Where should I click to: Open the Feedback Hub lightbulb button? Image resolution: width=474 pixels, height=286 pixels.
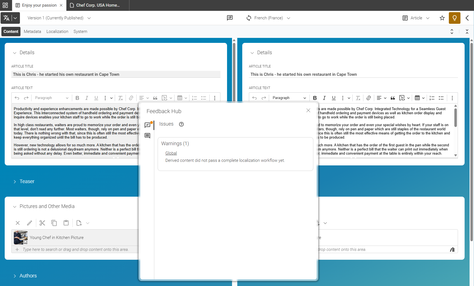click(x=454, y=18)
